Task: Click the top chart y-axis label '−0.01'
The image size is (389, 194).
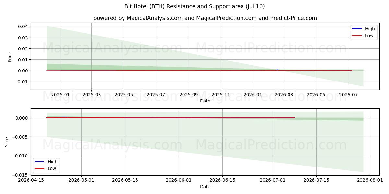Action: coord(21,82)
